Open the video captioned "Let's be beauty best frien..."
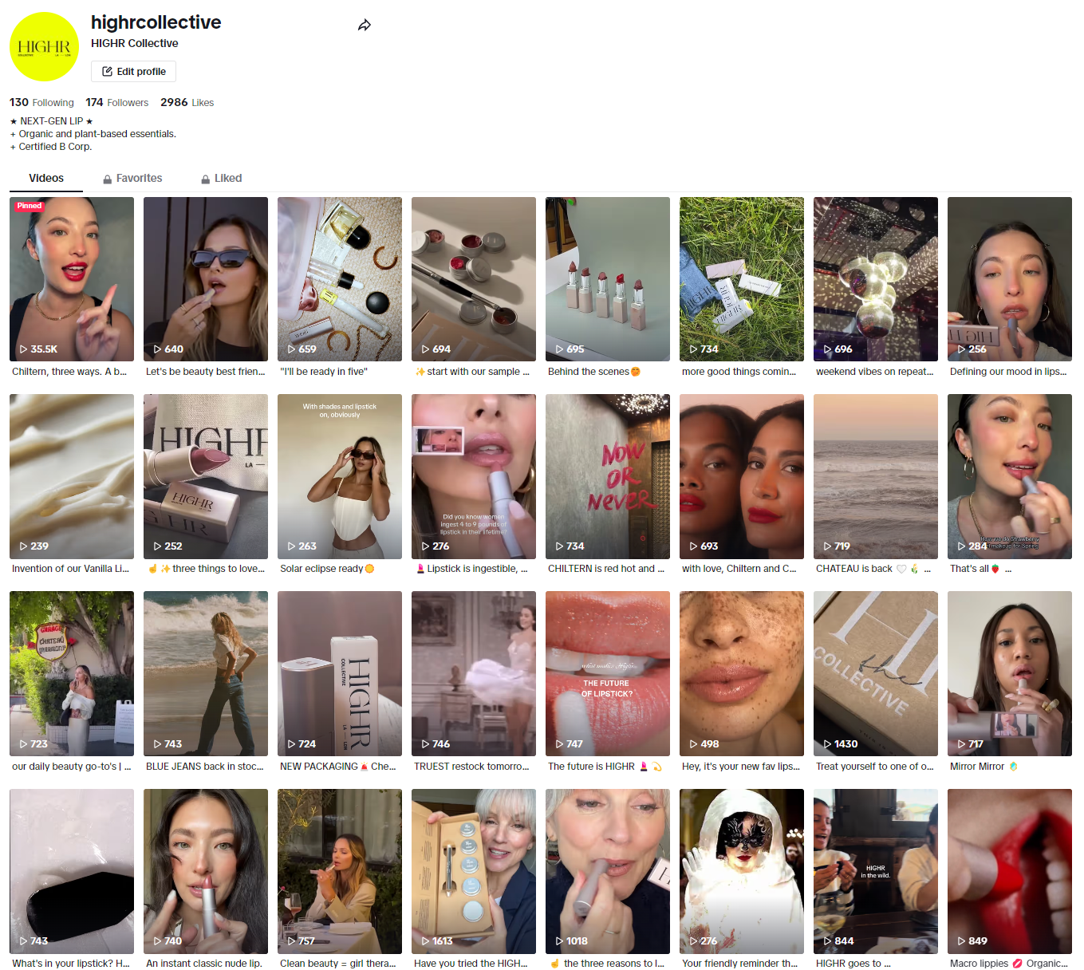The image size is (1084, 970). 206,279
